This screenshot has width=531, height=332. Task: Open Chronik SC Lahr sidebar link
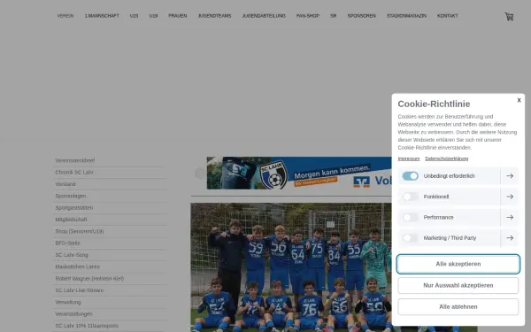74,172
